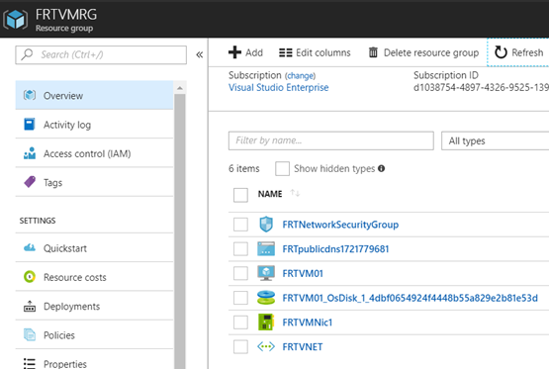This screenshot has height=369, width=549.
Task: Click the FRTpublicdns public IP icon
Action: pyautogui.click(x=266, y=248)
